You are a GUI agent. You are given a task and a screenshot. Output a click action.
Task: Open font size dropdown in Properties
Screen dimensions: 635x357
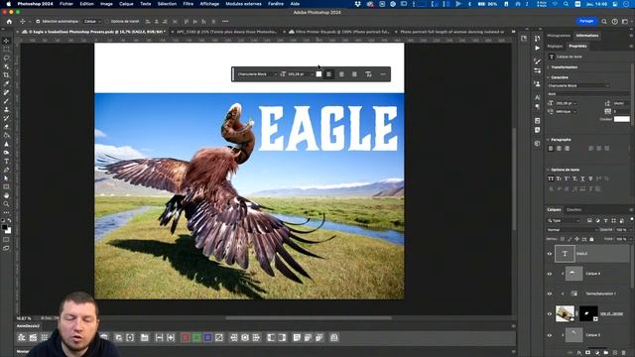tap(567, 103)
